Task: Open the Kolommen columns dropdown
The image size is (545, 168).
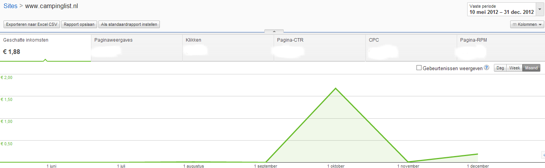Action: (527, 24)
